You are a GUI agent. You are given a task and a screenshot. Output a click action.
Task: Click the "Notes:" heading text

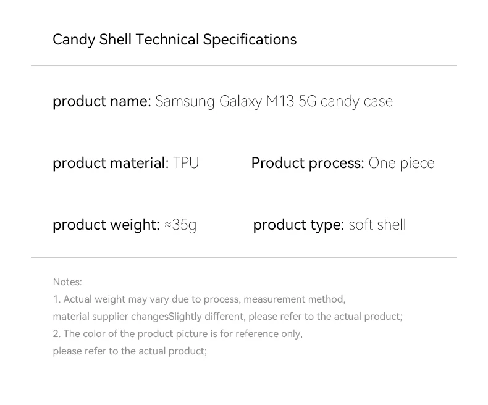pyautogui.click(x=67, y=282)
